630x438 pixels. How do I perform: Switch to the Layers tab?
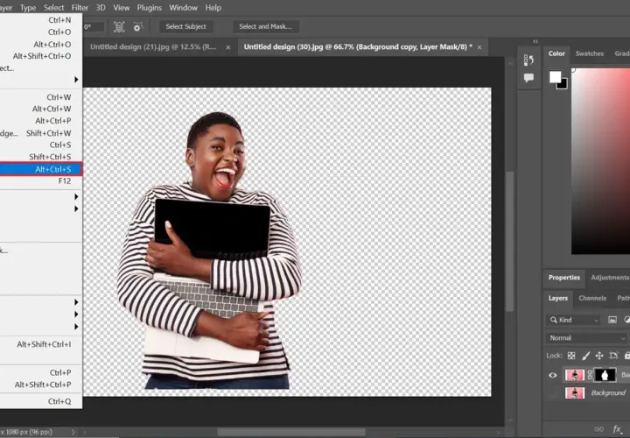click(x=558, y=298)
